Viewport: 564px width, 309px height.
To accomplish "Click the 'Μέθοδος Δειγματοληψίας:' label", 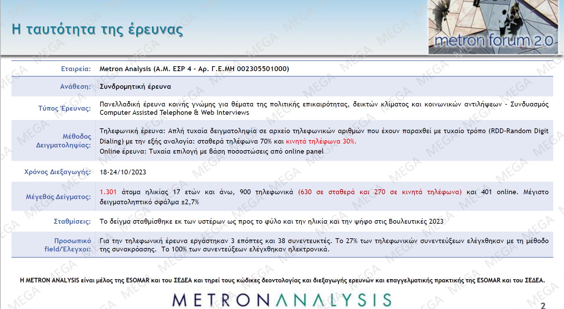I will pyautogui.click(x=64, y=140).
